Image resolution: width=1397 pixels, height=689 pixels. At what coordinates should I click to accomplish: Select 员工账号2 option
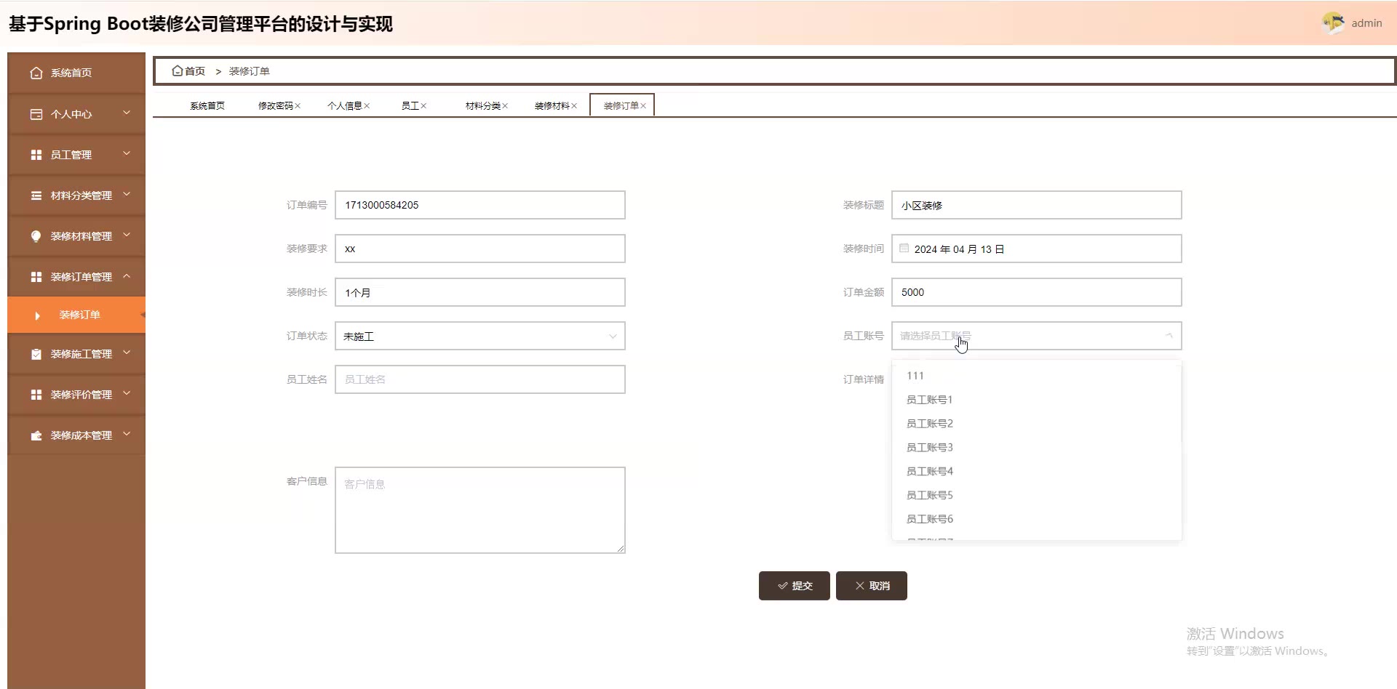tap(1037, 424)
